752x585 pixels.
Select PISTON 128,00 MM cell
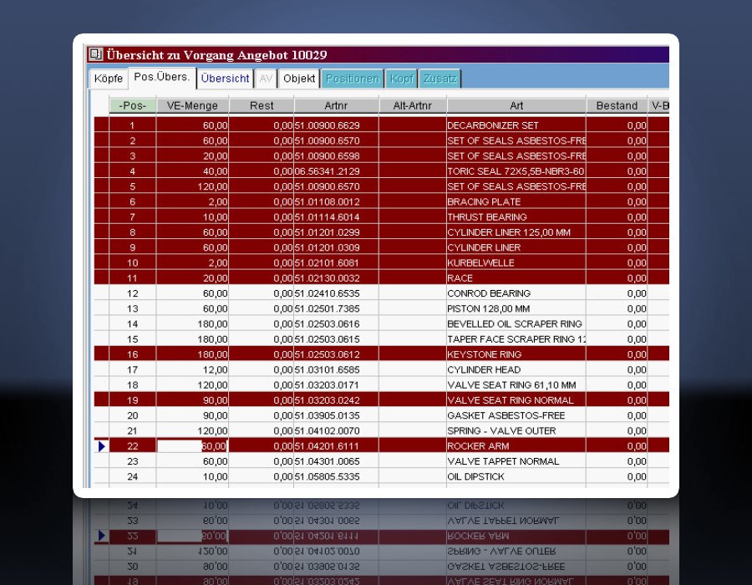pos(516,309)
